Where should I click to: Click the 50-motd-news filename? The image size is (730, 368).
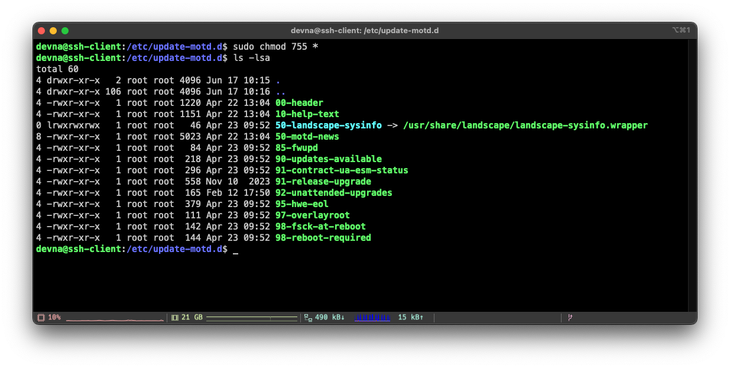[307, 137]
